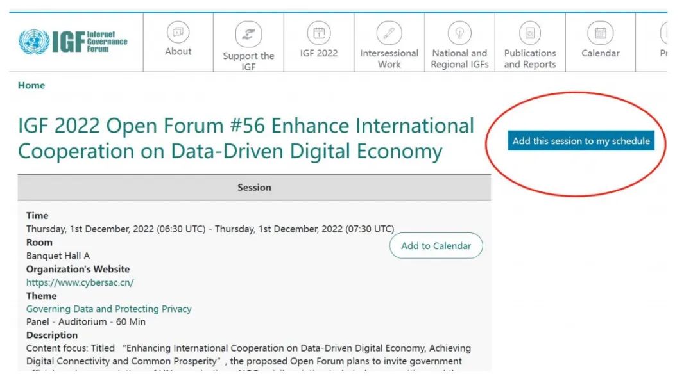693x390 pixels.
Task: Open Publications and Reports menu label
Action: tap(530, 59)
